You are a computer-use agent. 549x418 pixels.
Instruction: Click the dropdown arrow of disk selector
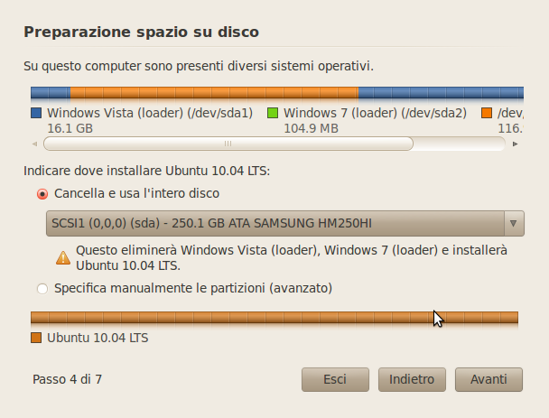pyautogui.click(x=514, y=223)
